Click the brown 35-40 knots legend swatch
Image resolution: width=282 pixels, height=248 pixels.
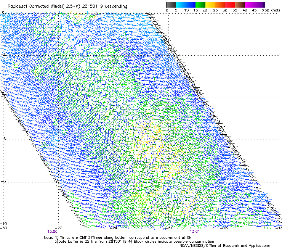(240, 5)
